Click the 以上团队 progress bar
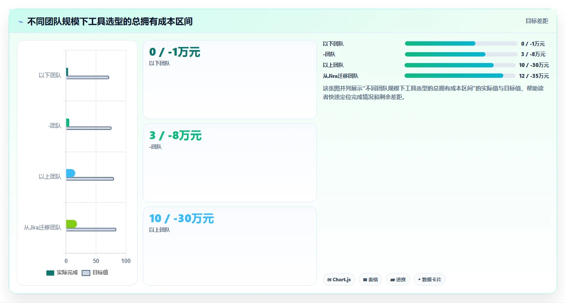This screenshot has width=566, height=303. coord(460,65)
